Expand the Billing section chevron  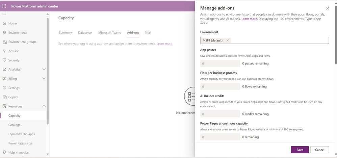tap(44, 78)
